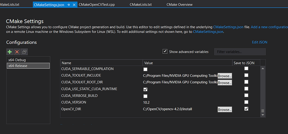This screenshot has height=134, width=288.
Task: Remove selected configuration with red X icon
Action: pyautogui.click(x=17, y=52)
